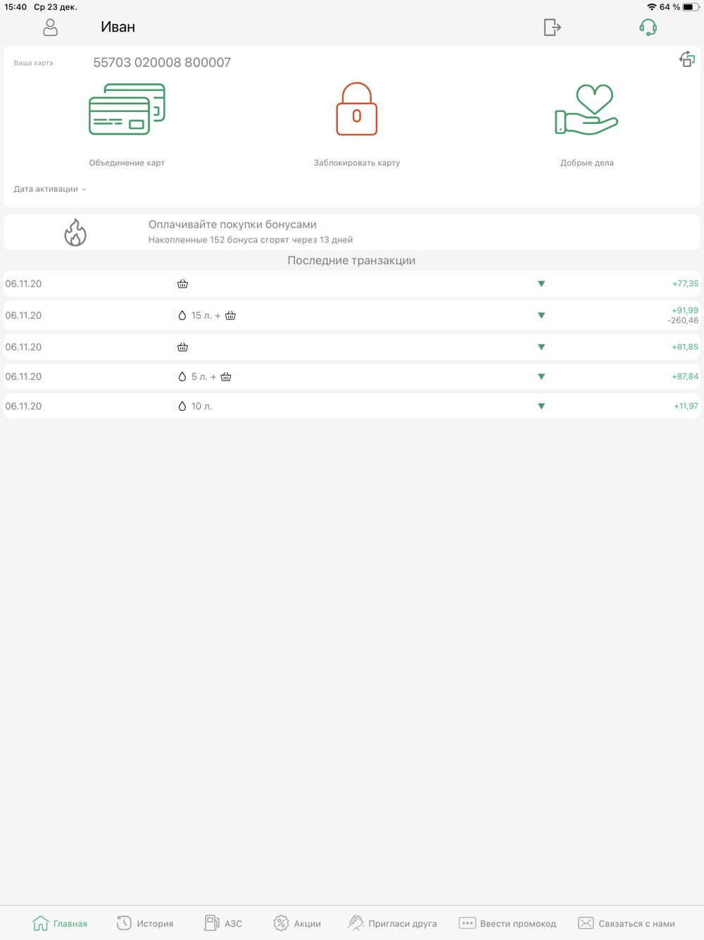Go to the Акции tab

click(297, 923)
